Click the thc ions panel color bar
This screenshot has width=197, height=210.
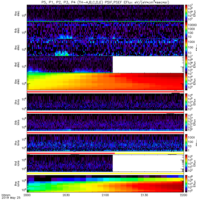(186, 143)
